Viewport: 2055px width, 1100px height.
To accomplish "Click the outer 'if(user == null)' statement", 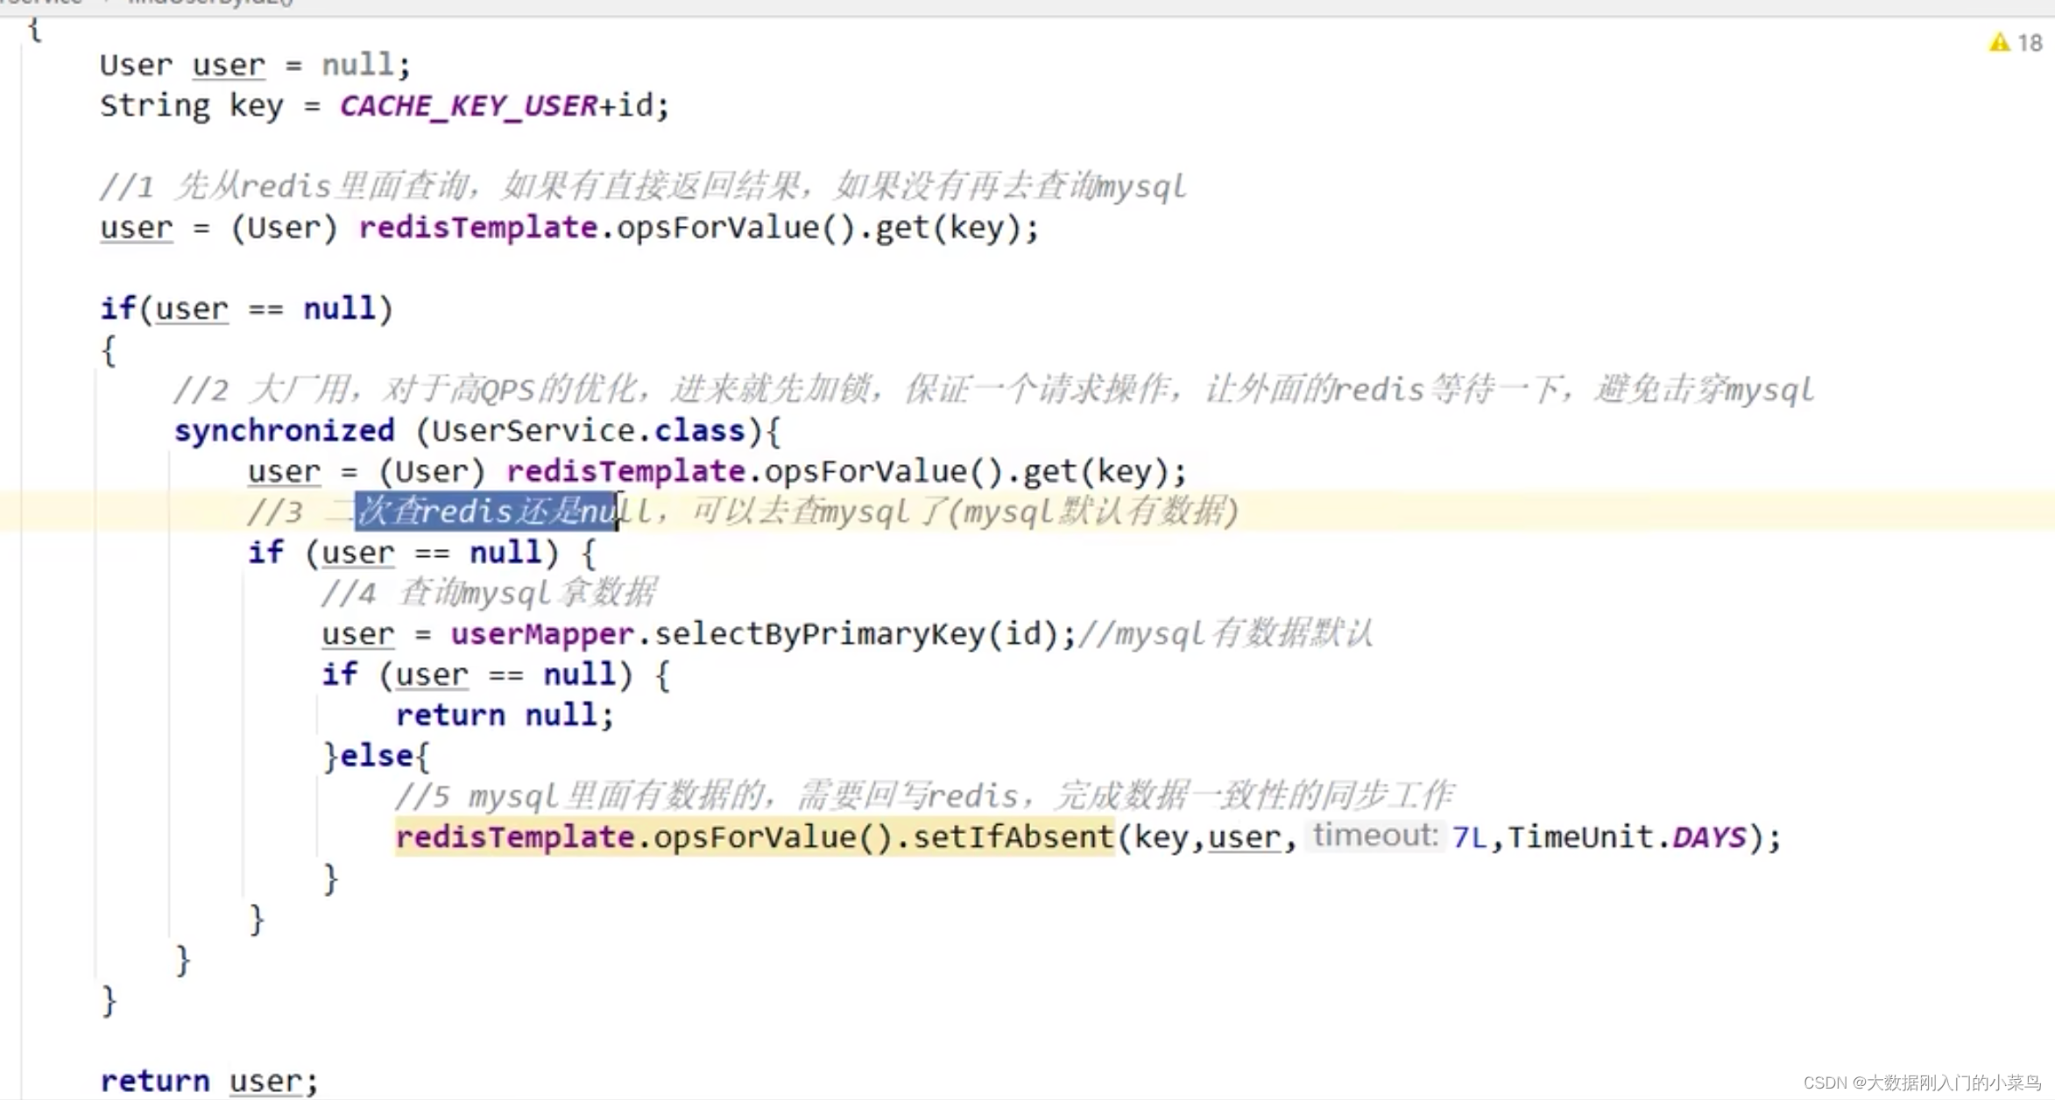I will click(246, 308).
